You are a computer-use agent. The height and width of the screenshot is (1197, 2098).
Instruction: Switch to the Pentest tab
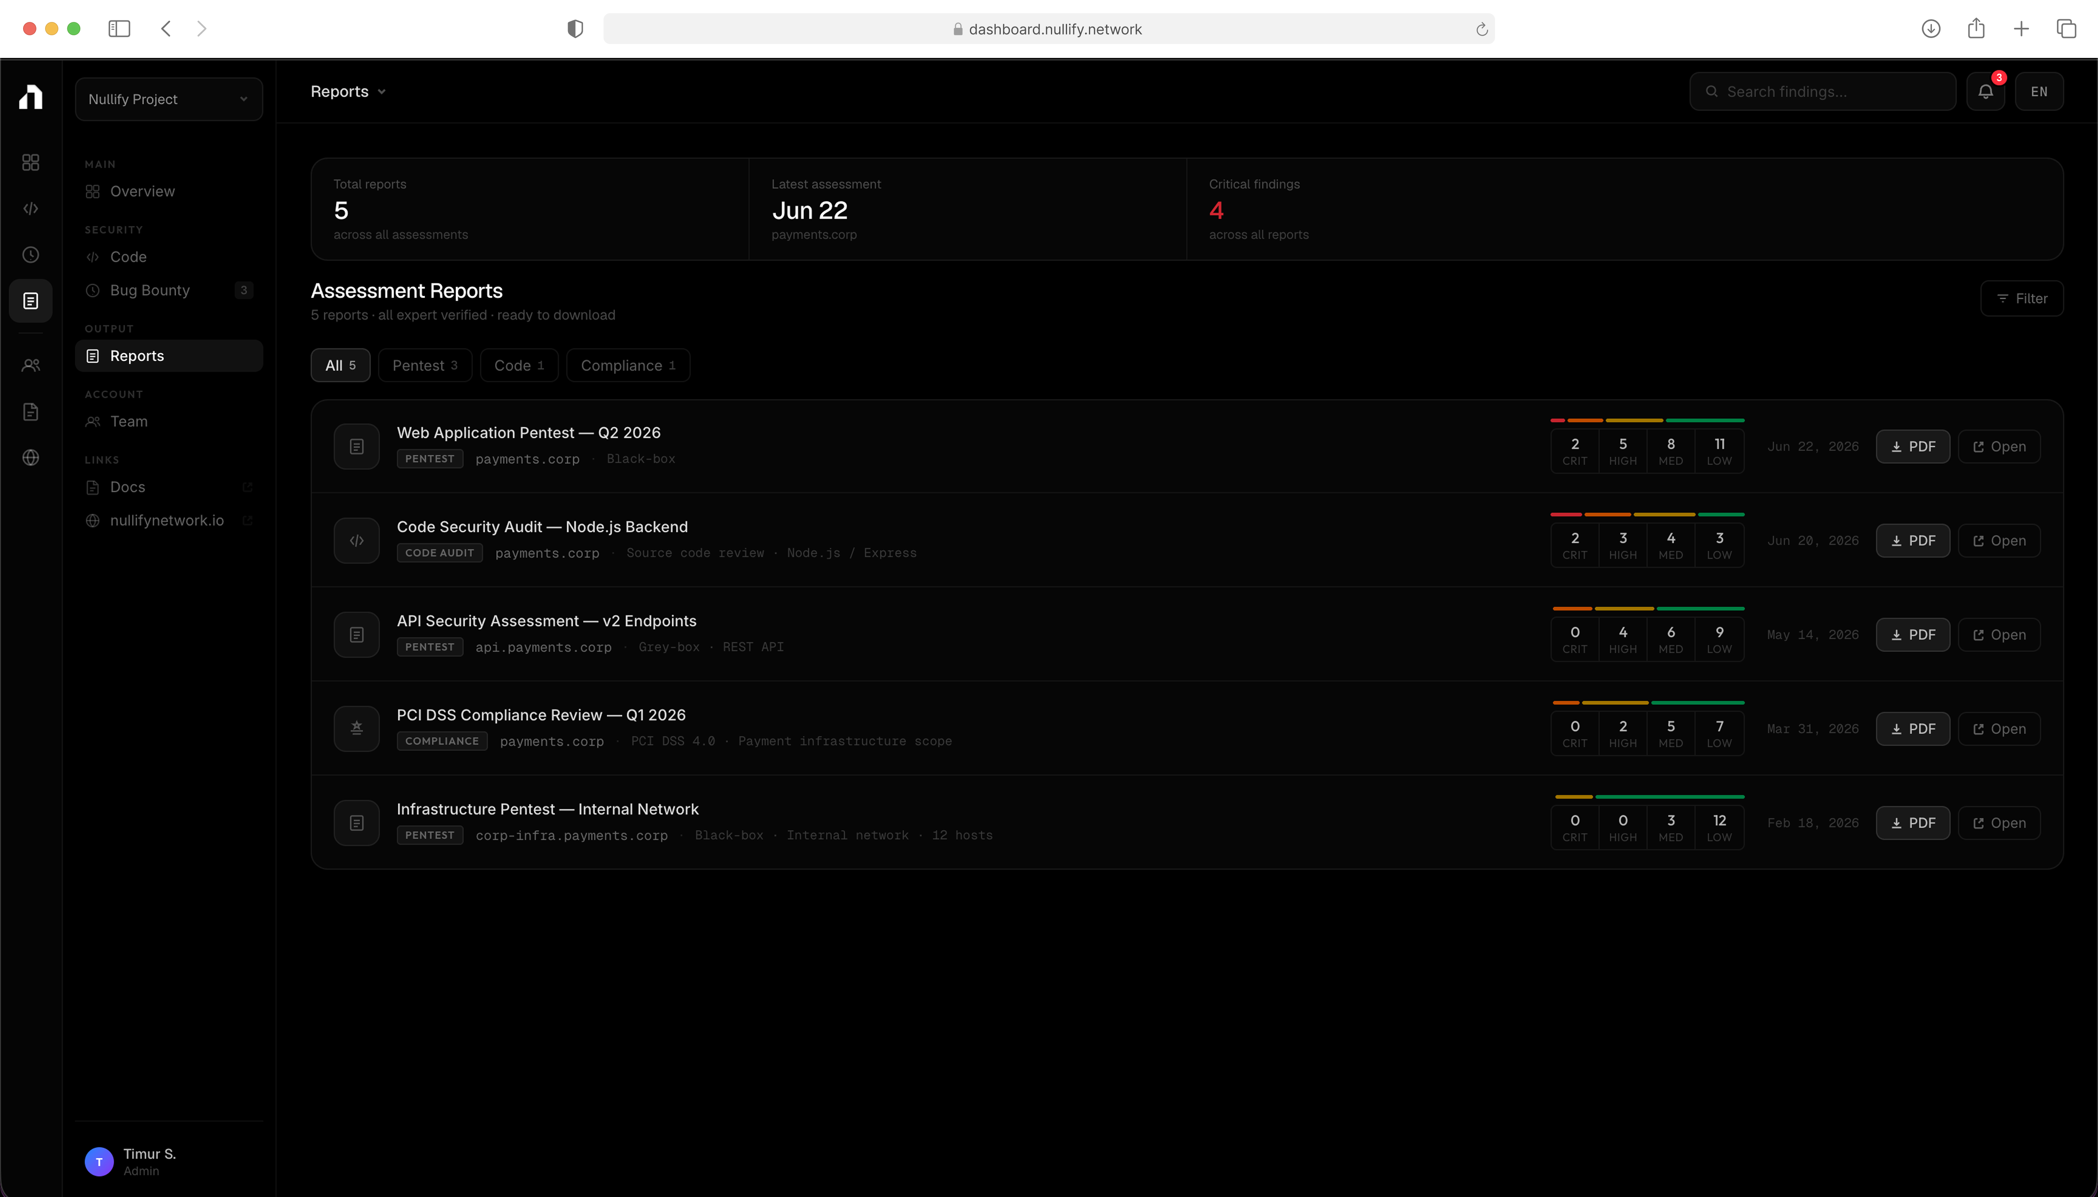pos(425,365)
